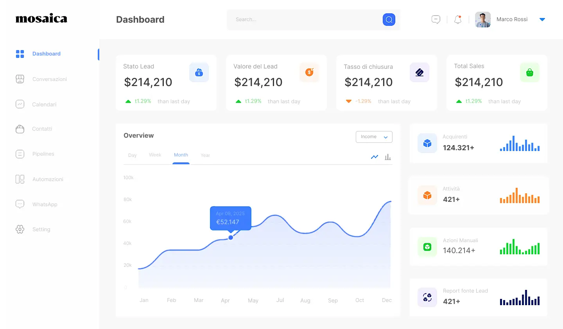Viewport: 563px width, 329px height.
Task: Expand the Income dropdown
Action: pos(374,137)
